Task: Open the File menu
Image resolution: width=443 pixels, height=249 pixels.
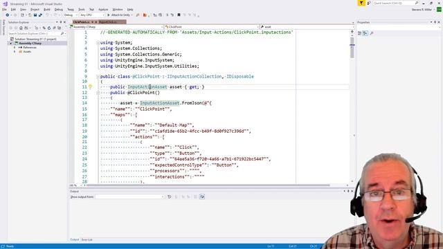Action: pyautogui.click(x=4, y=9)
